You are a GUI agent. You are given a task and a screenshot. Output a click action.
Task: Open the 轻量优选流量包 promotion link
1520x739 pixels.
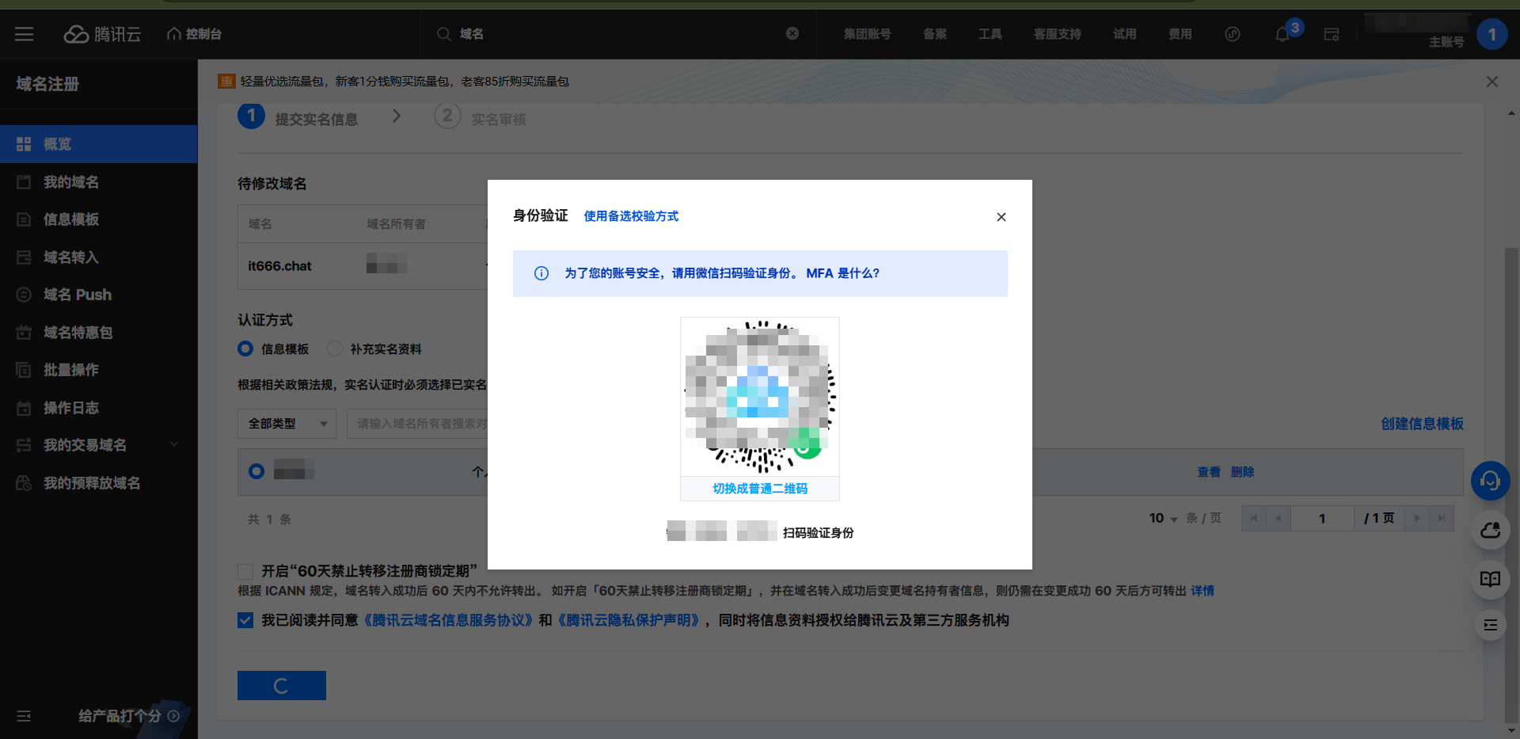405,82
